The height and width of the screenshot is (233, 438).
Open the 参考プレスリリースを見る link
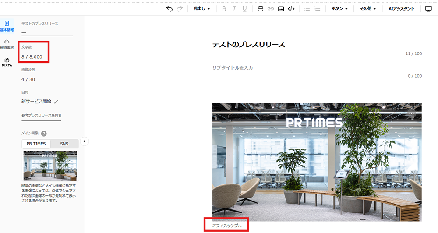pyautogui.click(x=41, y=115)
